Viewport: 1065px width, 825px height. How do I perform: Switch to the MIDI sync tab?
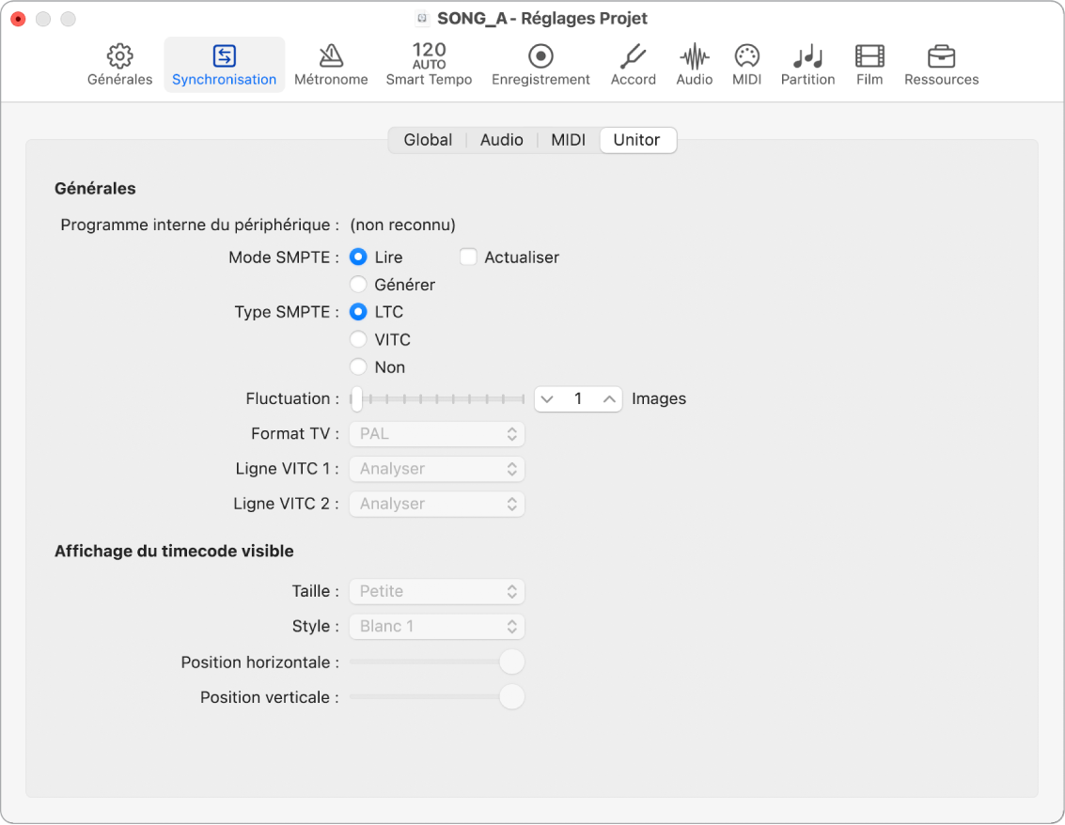pos(568,140)
